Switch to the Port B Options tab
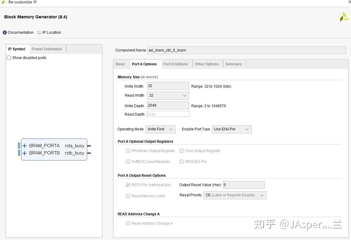The height and width of the screenshot is (240, 351). point(176,64)
